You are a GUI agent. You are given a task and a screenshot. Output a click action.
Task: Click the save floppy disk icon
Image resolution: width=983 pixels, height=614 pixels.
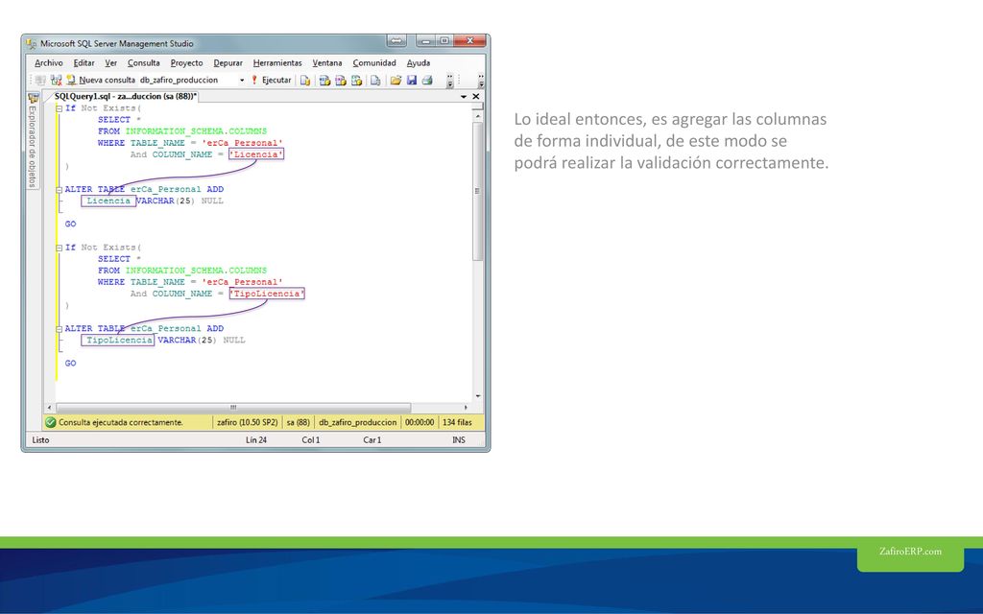tap(412, 81)
